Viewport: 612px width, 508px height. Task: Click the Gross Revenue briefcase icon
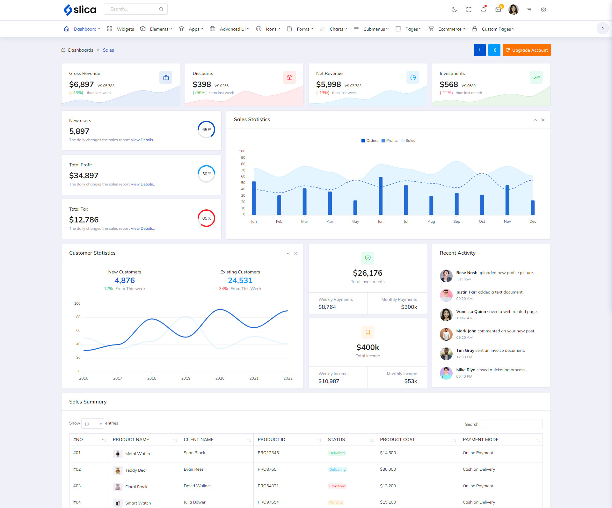[x=166, y=77]
